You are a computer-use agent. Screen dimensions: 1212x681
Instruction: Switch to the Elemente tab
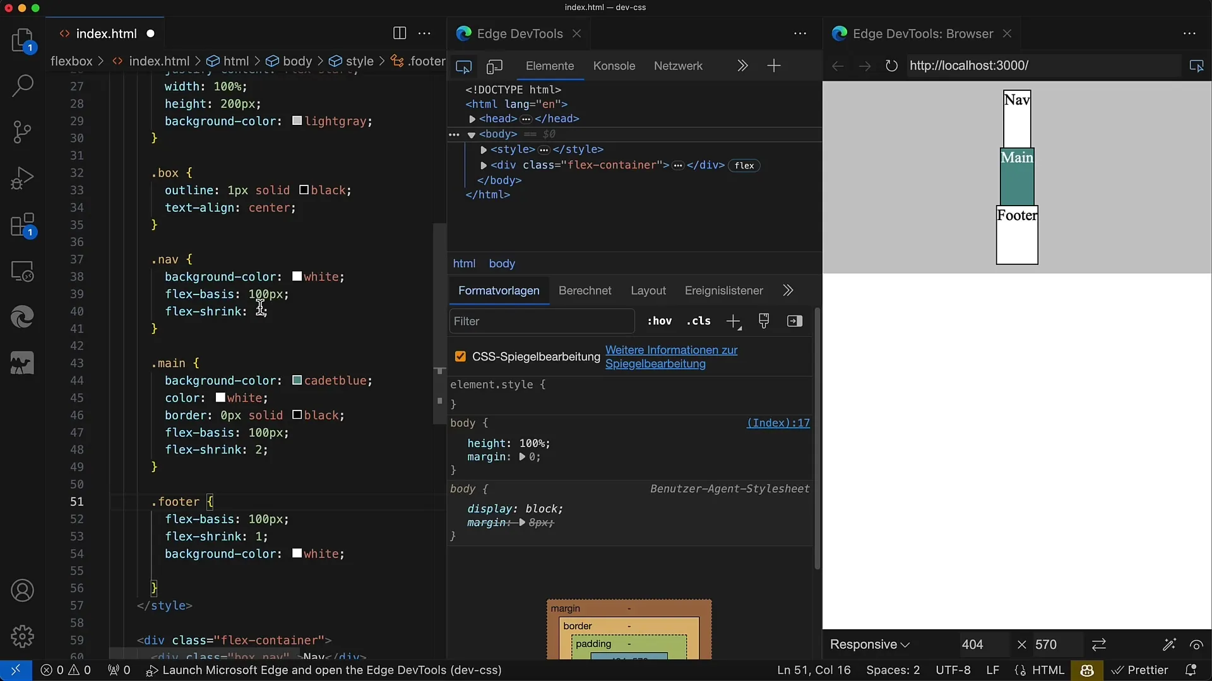tap(550, 66)
